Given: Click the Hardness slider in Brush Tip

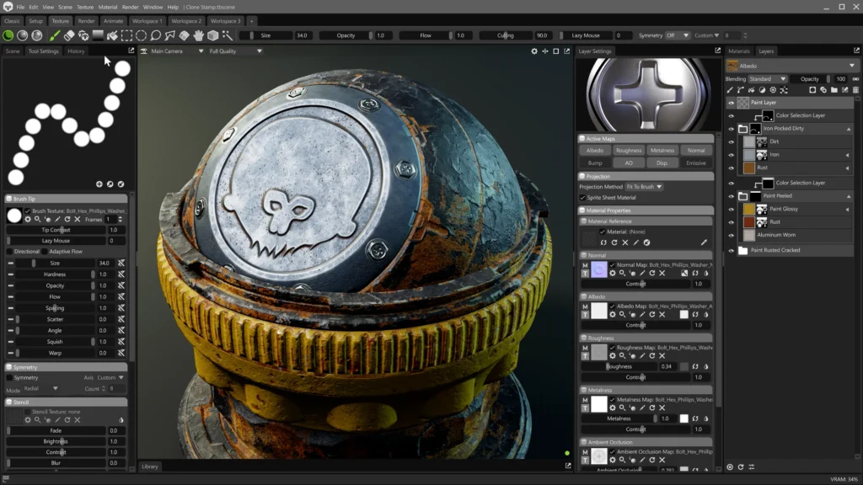Looking at the screenshot, I should pyautogui.click(x=55, y=274).
